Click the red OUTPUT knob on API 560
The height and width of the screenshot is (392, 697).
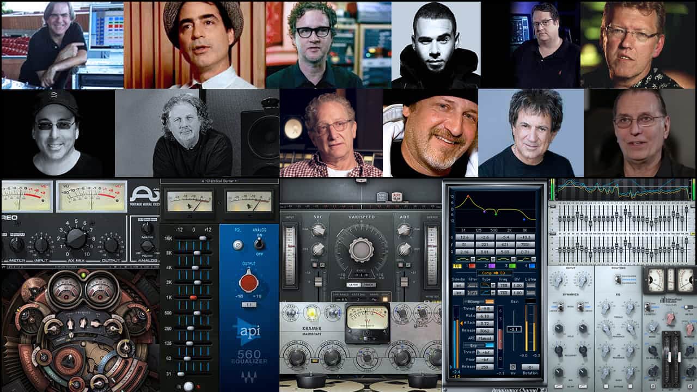(x=248, y=281)
